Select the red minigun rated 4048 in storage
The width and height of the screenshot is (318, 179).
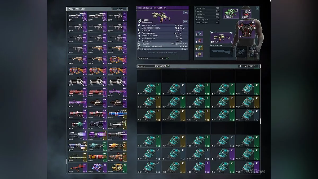point(98,114)
